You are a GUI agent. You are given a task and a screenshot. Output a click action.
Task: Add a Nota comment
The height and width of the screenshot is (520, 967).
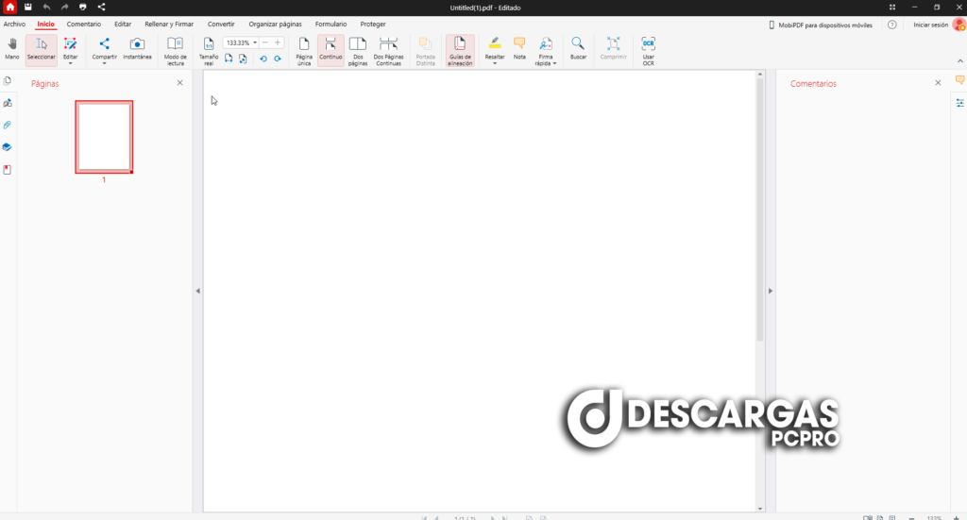click(x=519, y=48)
